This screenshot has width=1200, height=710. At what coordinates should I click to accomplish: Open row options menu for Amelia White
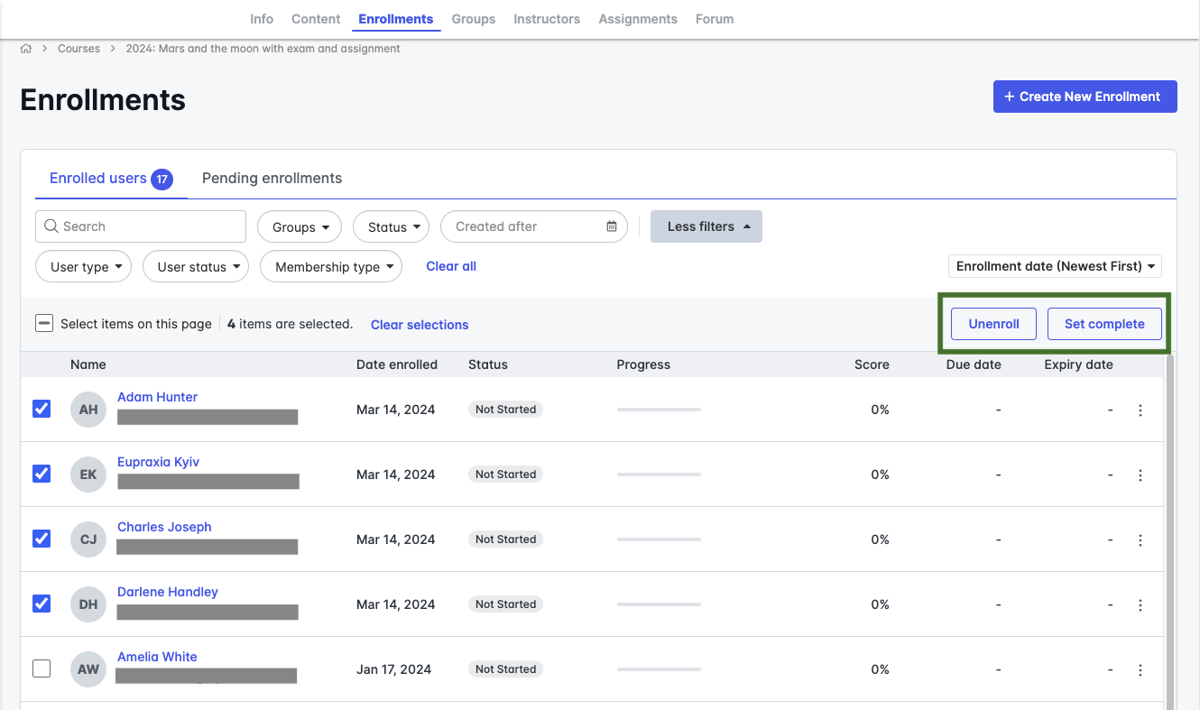[1140, 669]
